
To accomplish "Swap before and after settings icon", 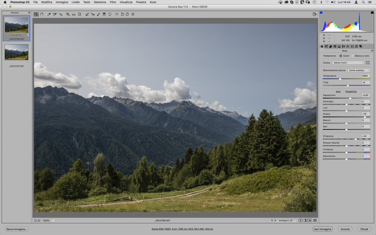I will point(306,220).
